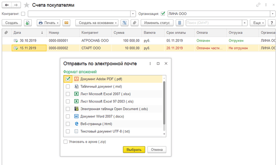
Task: Click the Отмена button
Action: click(x=157, y=150)
